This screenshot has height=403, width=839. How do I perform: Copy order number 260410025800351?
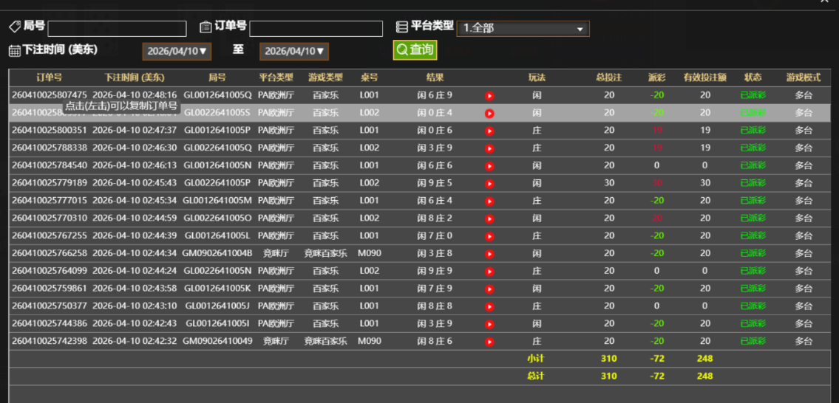50,130
